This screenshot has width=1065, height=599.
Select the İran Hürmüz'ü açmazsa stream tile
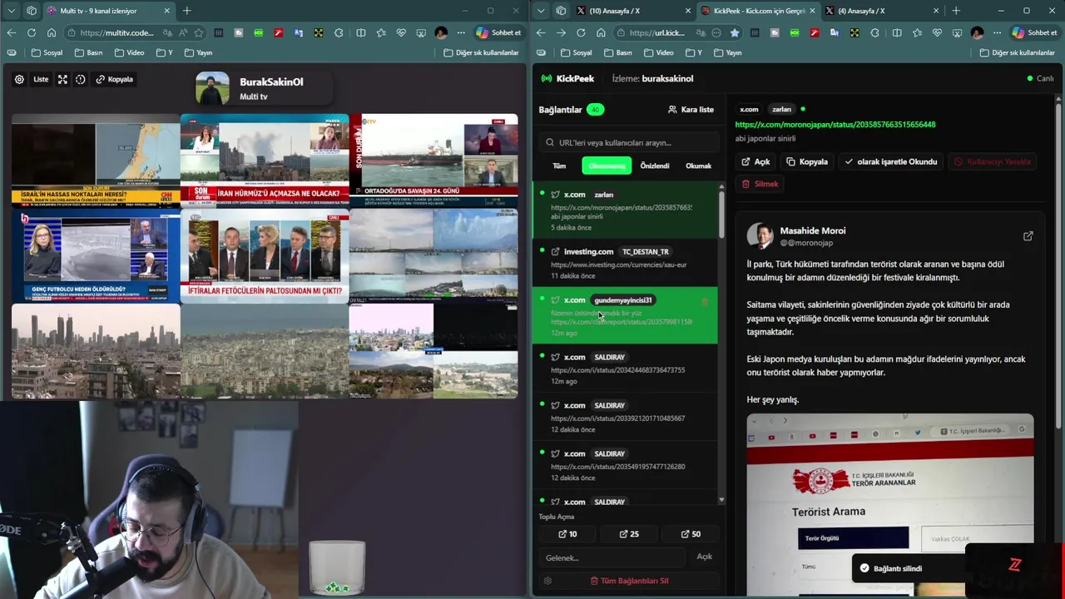point(265,160)
